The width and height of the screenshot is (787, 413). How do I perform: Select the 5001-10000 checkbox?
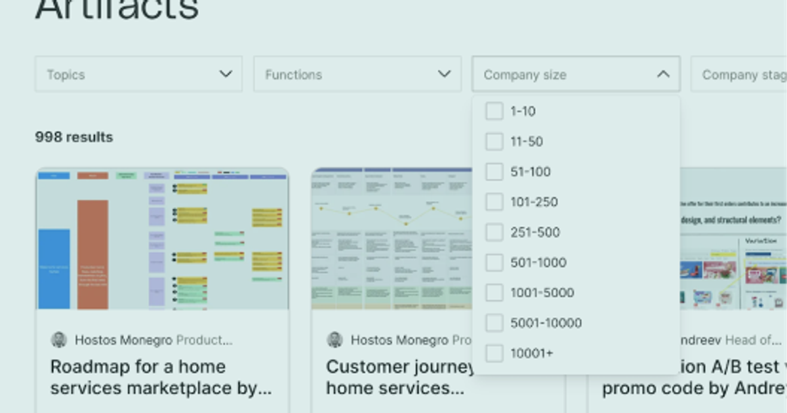(494, 323)
